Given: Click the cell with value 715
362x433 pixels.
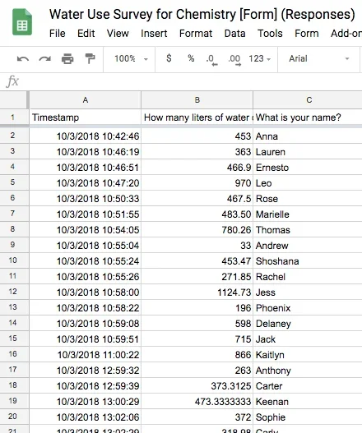Looking at the screenshot, I should [x=197, y=339].
